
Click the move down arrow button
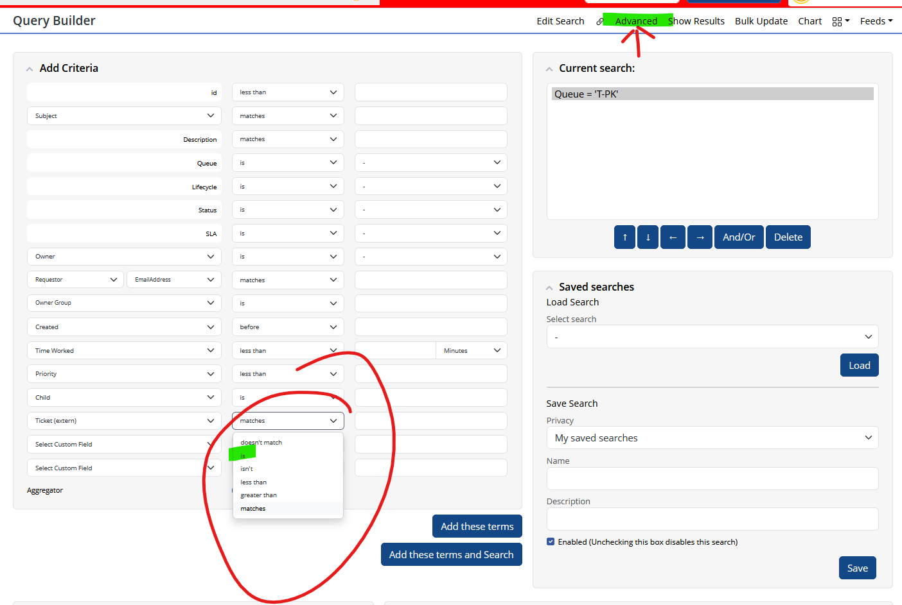pyautogui.click(x=648, y=237)
